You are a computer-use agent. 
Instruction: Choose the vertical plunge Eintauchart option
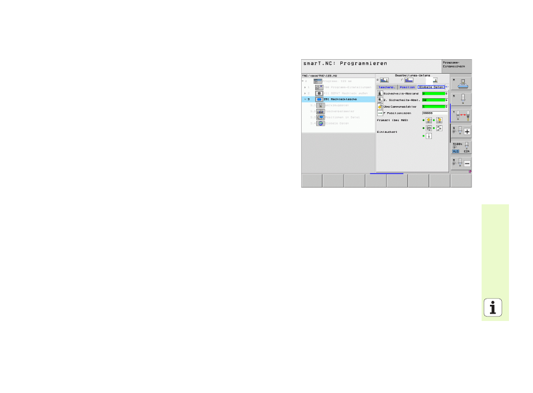pyautogui.click(x=429, y=136)
